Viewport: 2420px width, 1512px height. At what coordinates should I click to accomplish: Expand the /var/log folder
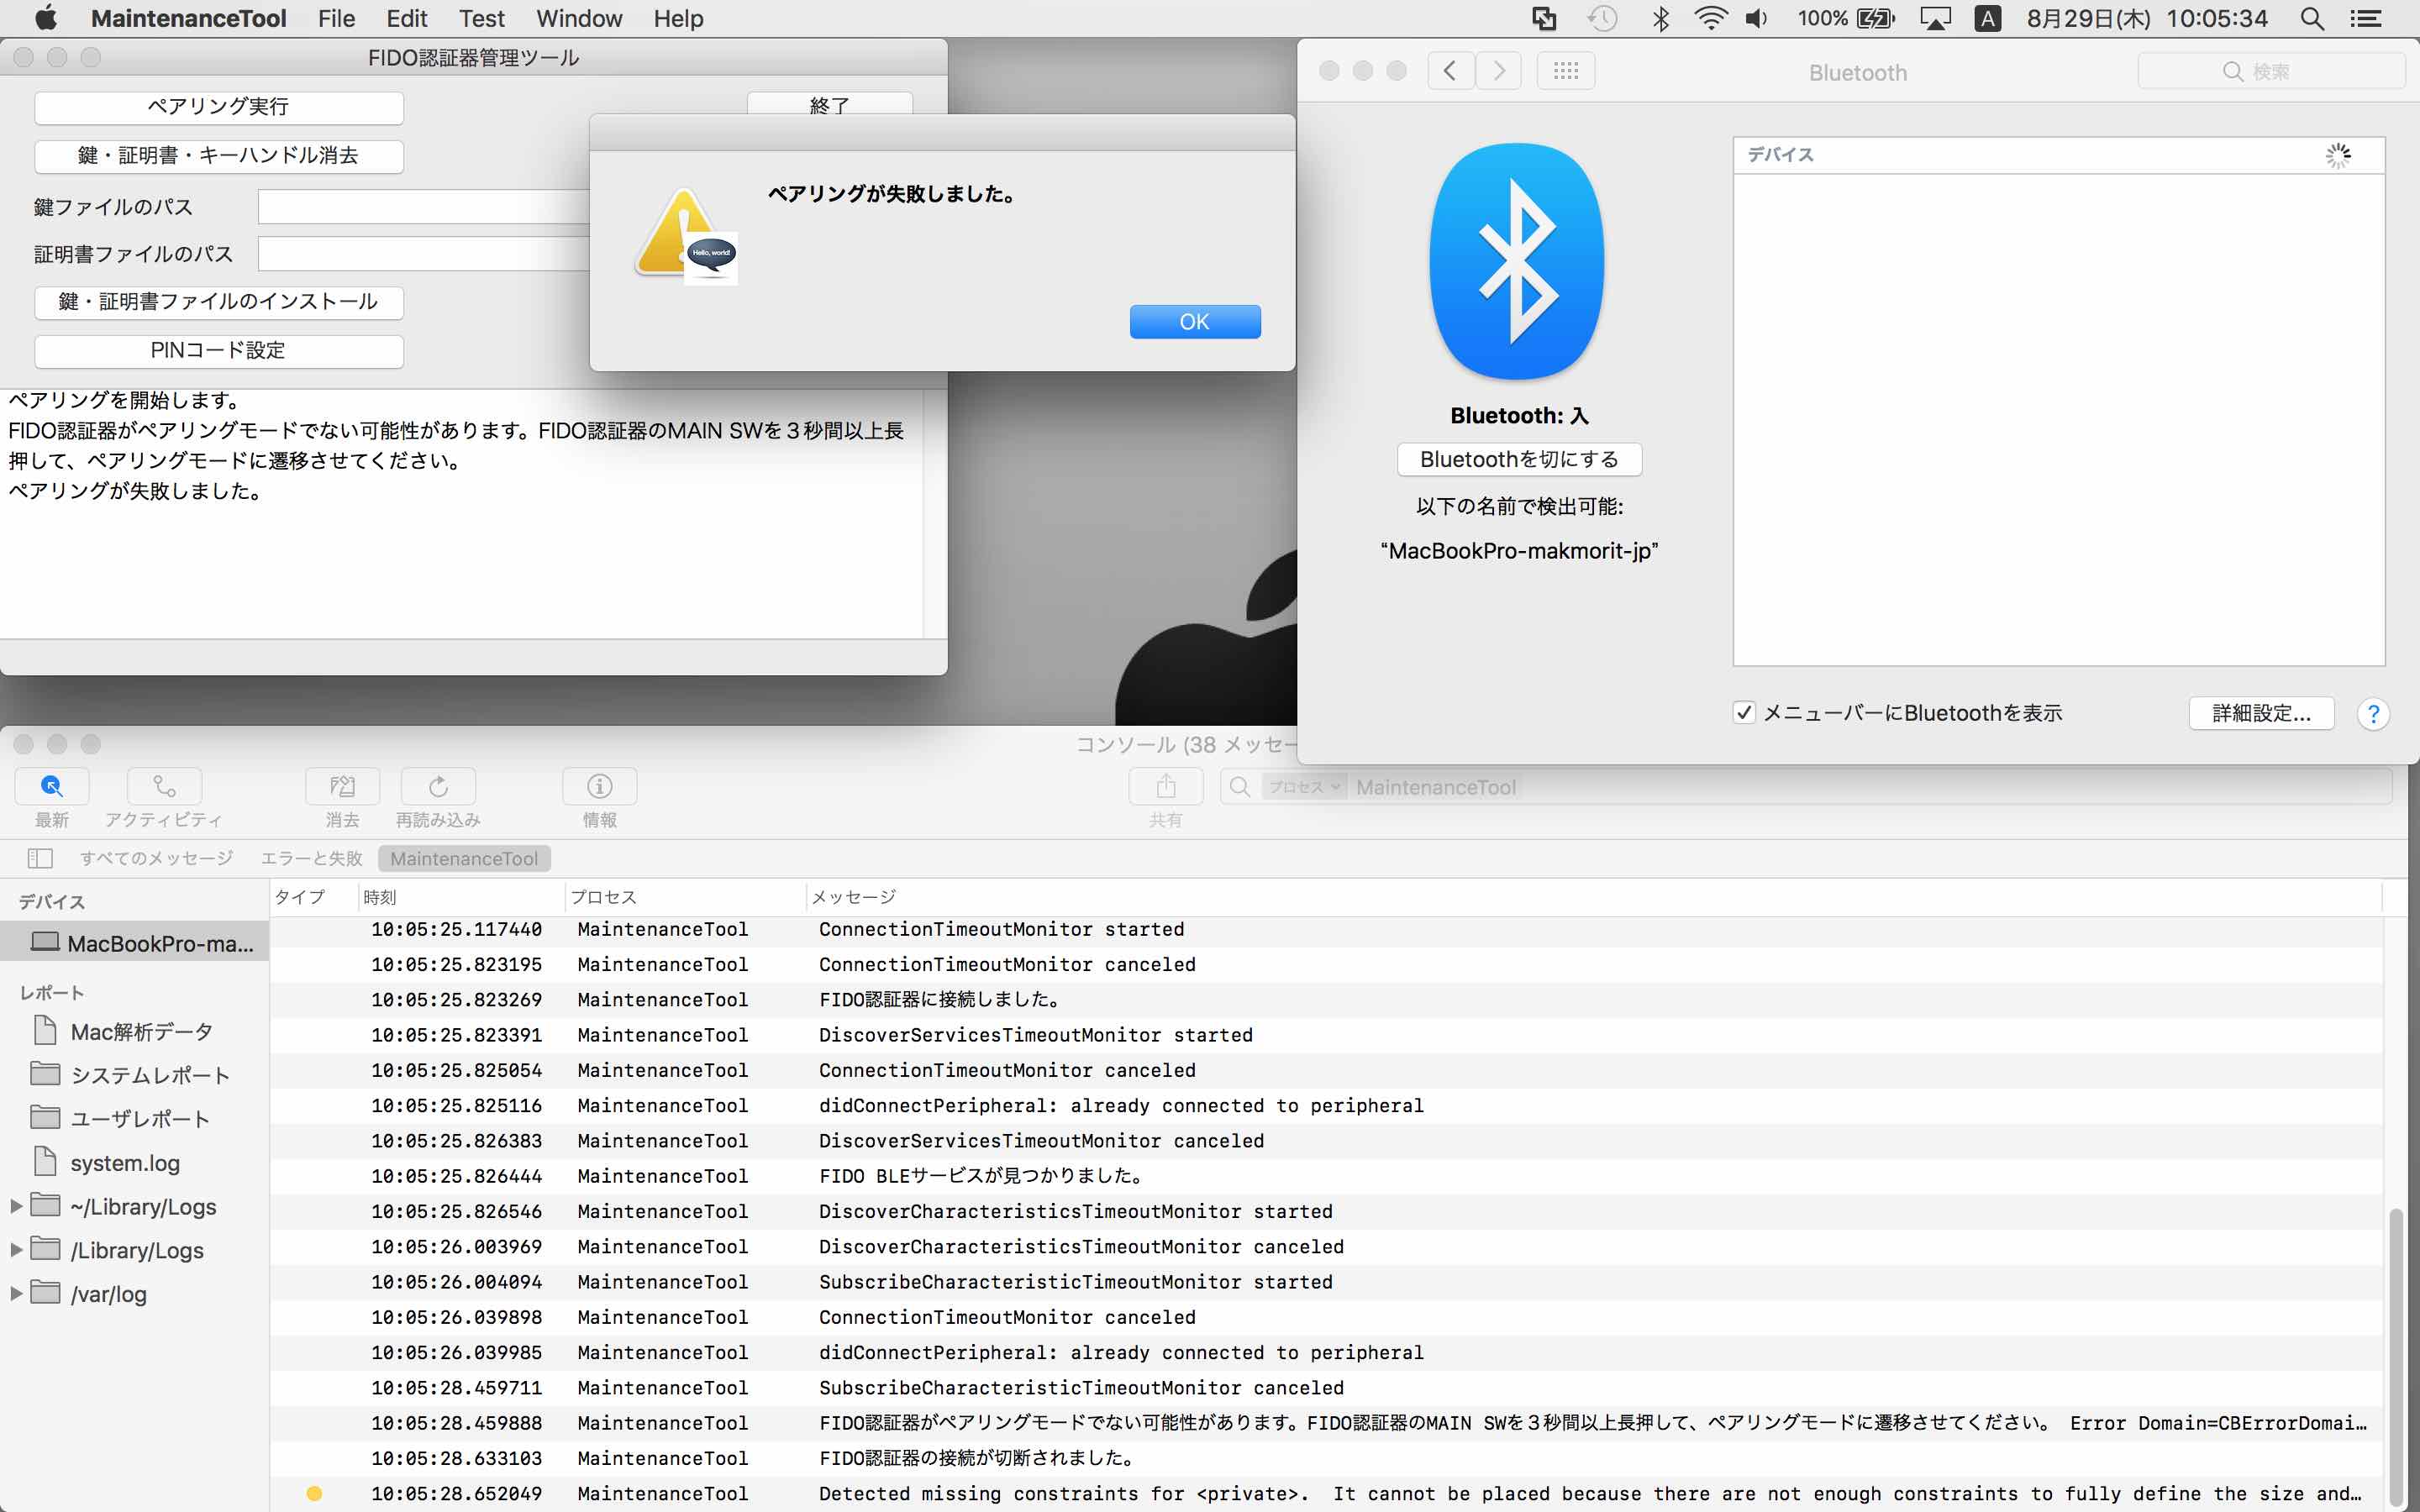(x=15, y=1292)
